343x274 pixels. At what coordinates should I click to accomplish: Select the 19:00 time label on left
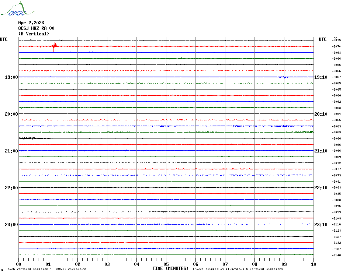(11, 77)
